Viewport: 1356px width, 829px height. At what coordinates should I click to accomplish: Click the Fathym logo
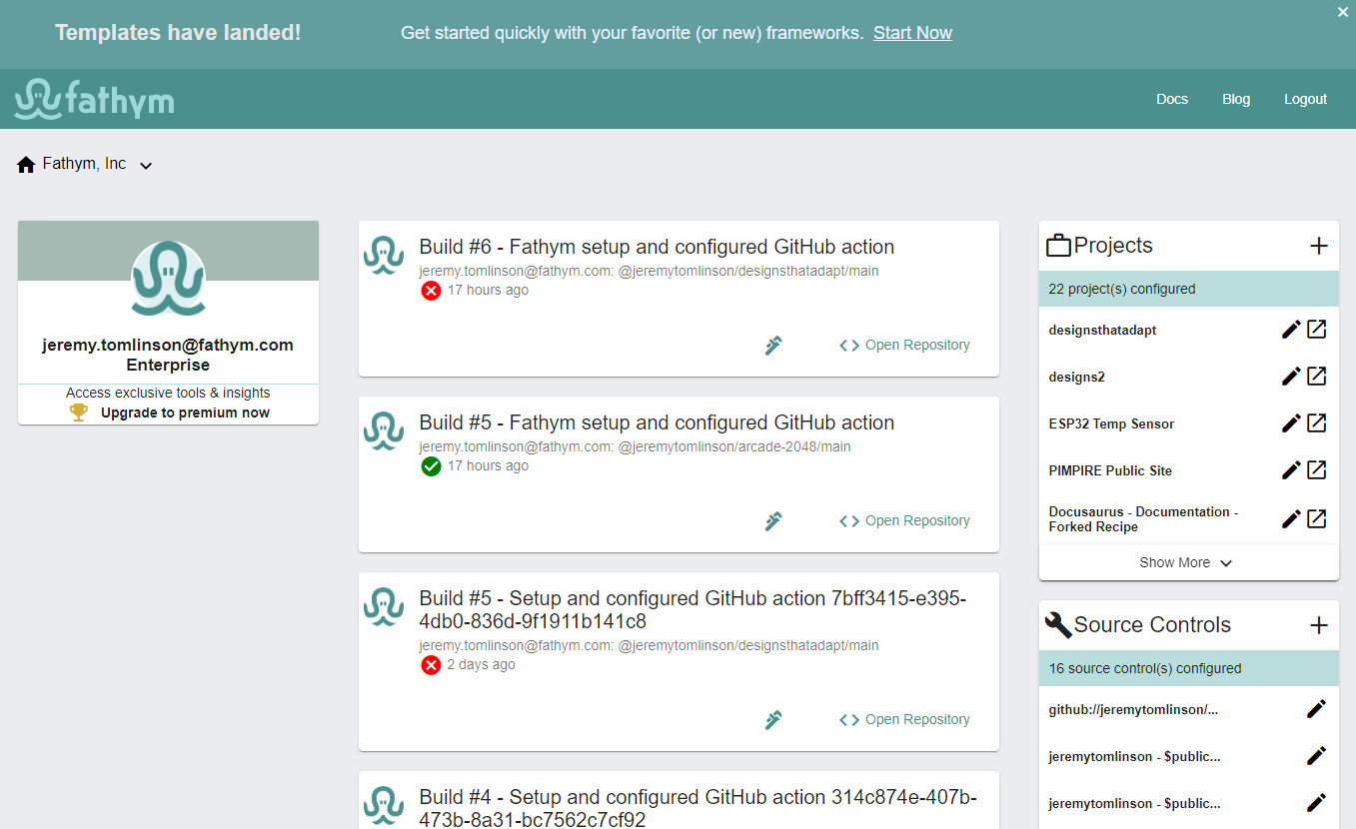pyautogui.click(x=95, y=99)
